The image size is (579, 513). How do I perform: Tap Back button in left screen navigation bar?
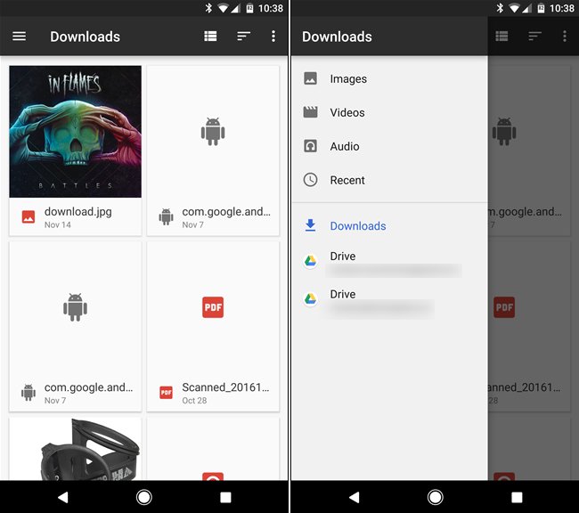[62, 497]
